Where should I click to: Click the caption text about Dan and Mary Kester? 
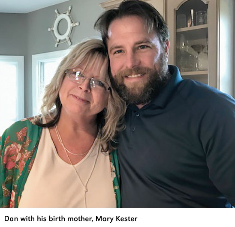[x=71, y=219]
